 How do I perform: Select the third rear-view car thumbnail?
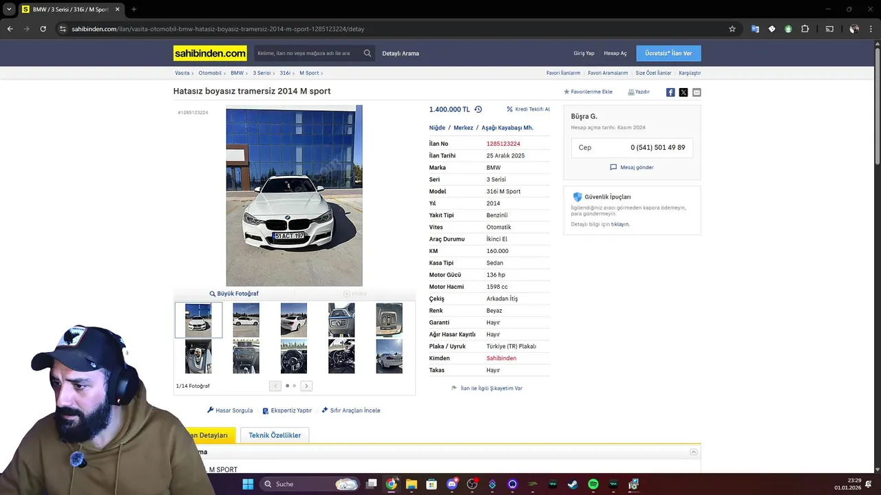294,320
